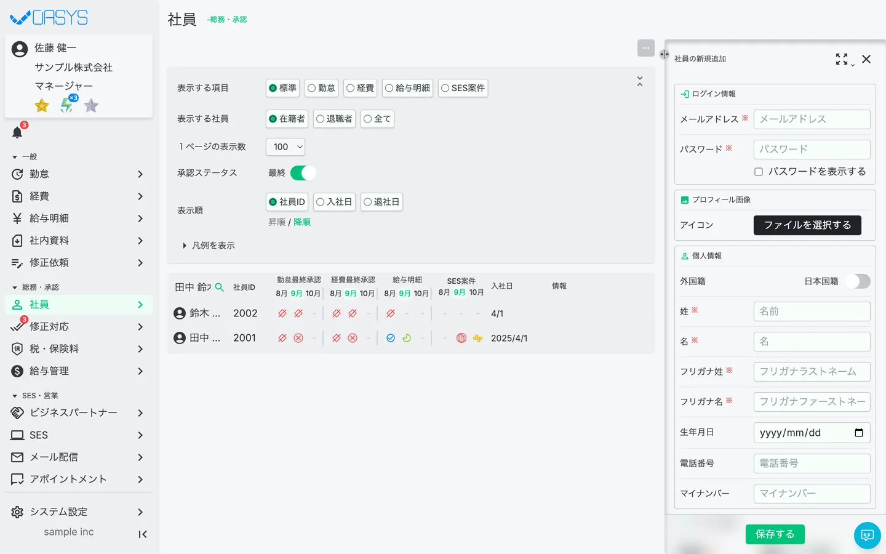The width and height of the screenshot is (886, 554).
Task: Click the OASYS logo
Action: 49,17
